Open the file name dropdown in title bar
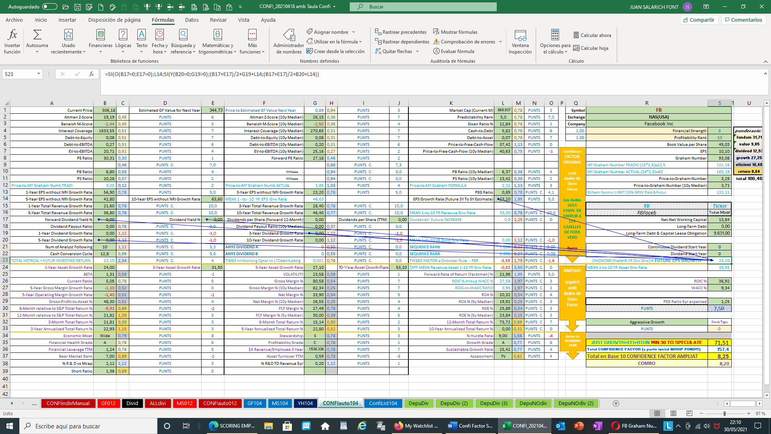Viewport: 771px width, 434px height. click(x=334, y=6)
